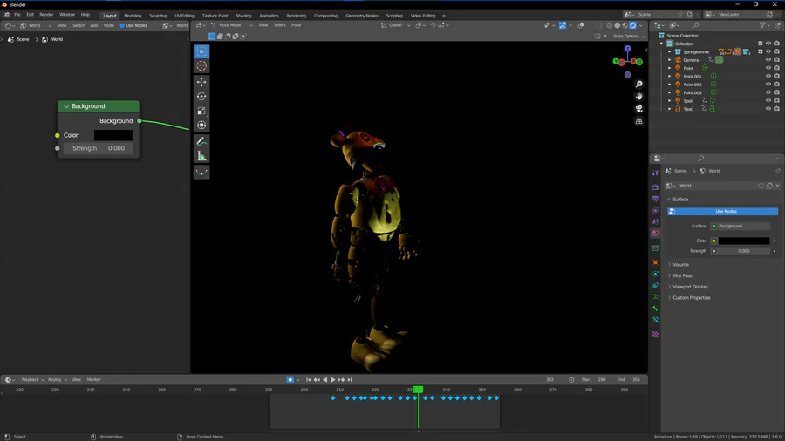Switch to Geometry Nodes workspace tab
The height and width of the screenshot is (441, 785).
[361, 16]
